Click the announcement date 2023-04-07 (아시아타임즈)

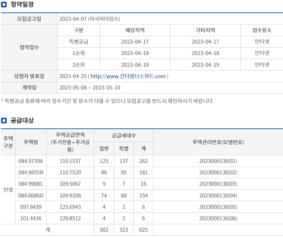coord(90,19)
